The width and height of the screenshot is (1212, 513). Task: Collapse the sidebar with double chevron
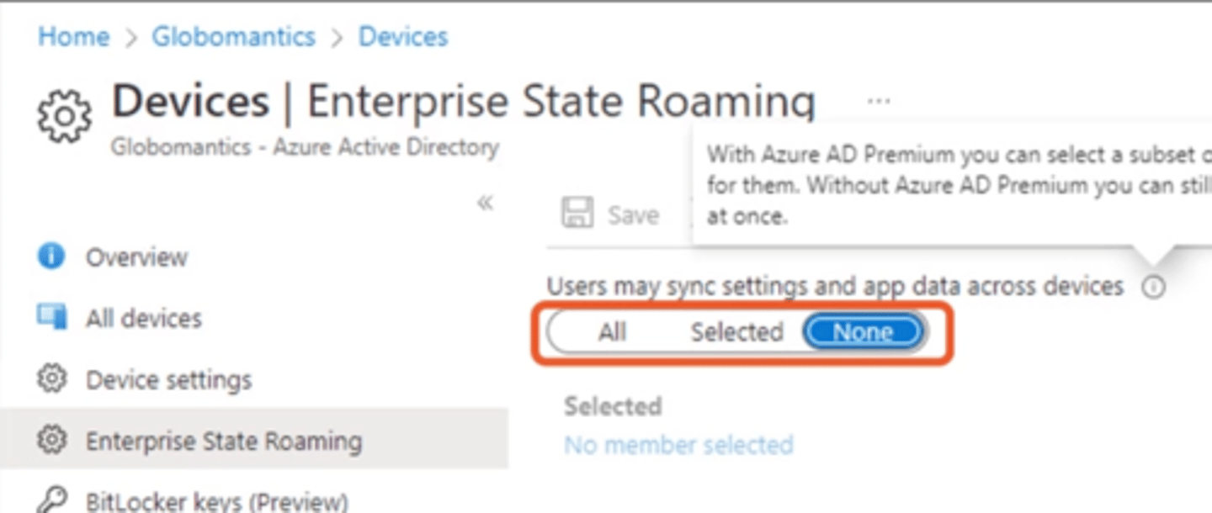pyautogui.click(x=485, y=203)
